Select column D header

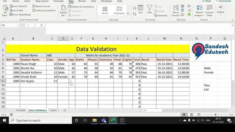[63, 38]
